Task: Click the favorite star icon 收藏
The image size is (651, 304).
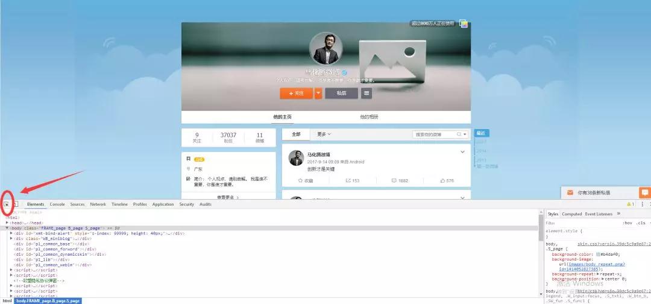Action: click(301, 181)
